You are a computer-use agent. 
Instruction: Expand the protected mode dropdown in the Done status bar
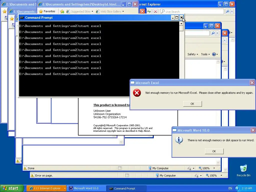click(x=194, y=168)
